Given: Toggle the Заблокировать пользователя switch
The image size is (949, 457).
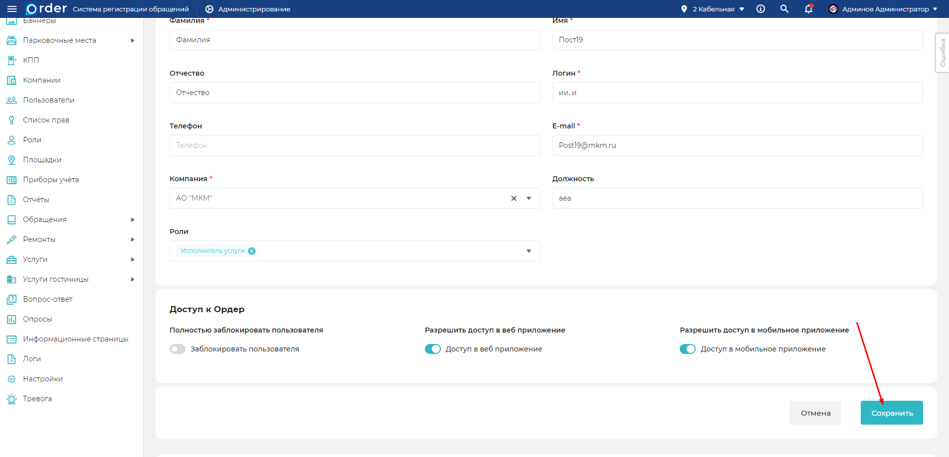Looking at the screenshot, I should [178, 349].
